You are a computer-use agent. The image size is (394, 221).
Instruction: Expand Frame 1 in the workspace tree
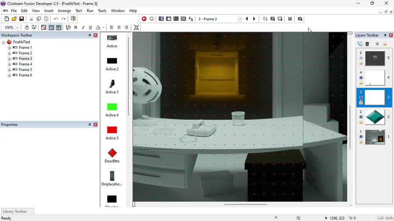click(x=9, y=48)
